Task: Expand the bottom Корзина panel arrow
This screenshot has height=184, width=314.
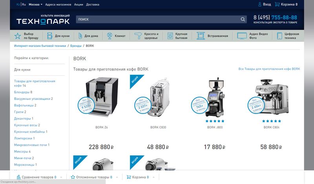Action: tap(153, 177)
